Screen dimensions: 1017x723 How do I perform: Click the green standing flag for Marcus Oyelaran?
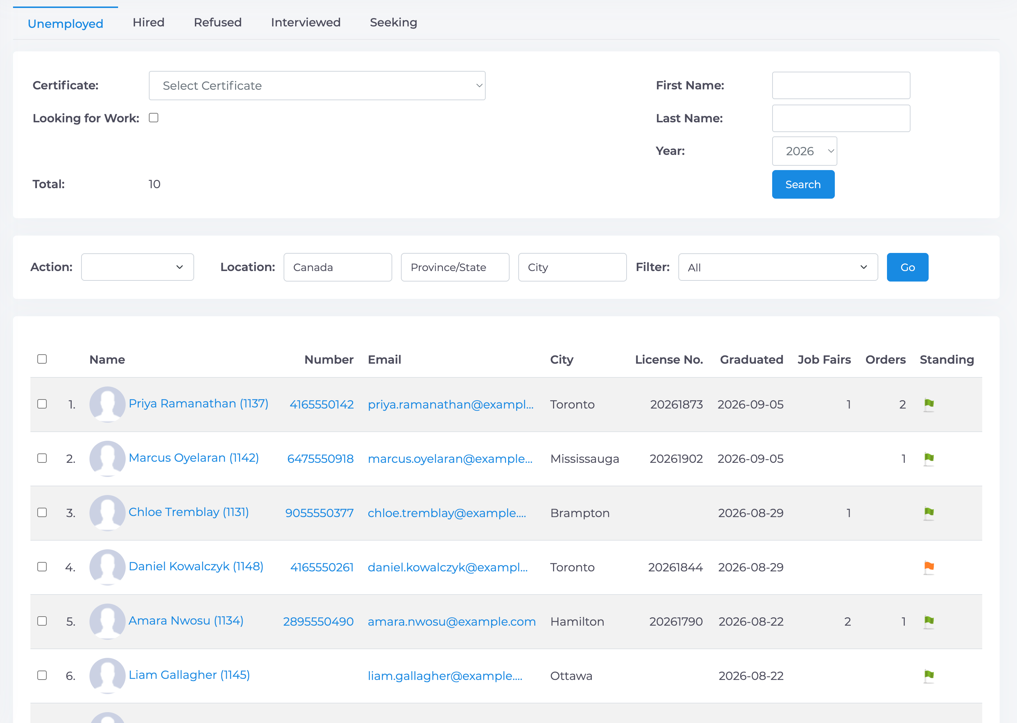(929, 459)
